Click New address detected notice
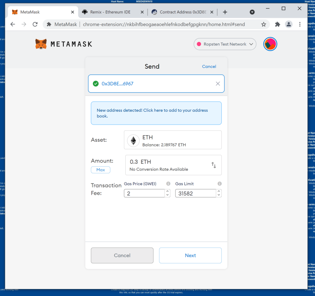The width and height of the screenshot is (315, 296). (156, 113)
